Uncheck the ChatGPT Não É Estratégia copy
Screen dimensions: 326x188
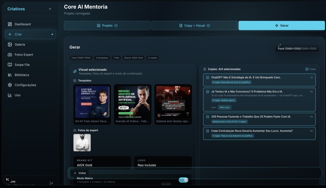207,77
